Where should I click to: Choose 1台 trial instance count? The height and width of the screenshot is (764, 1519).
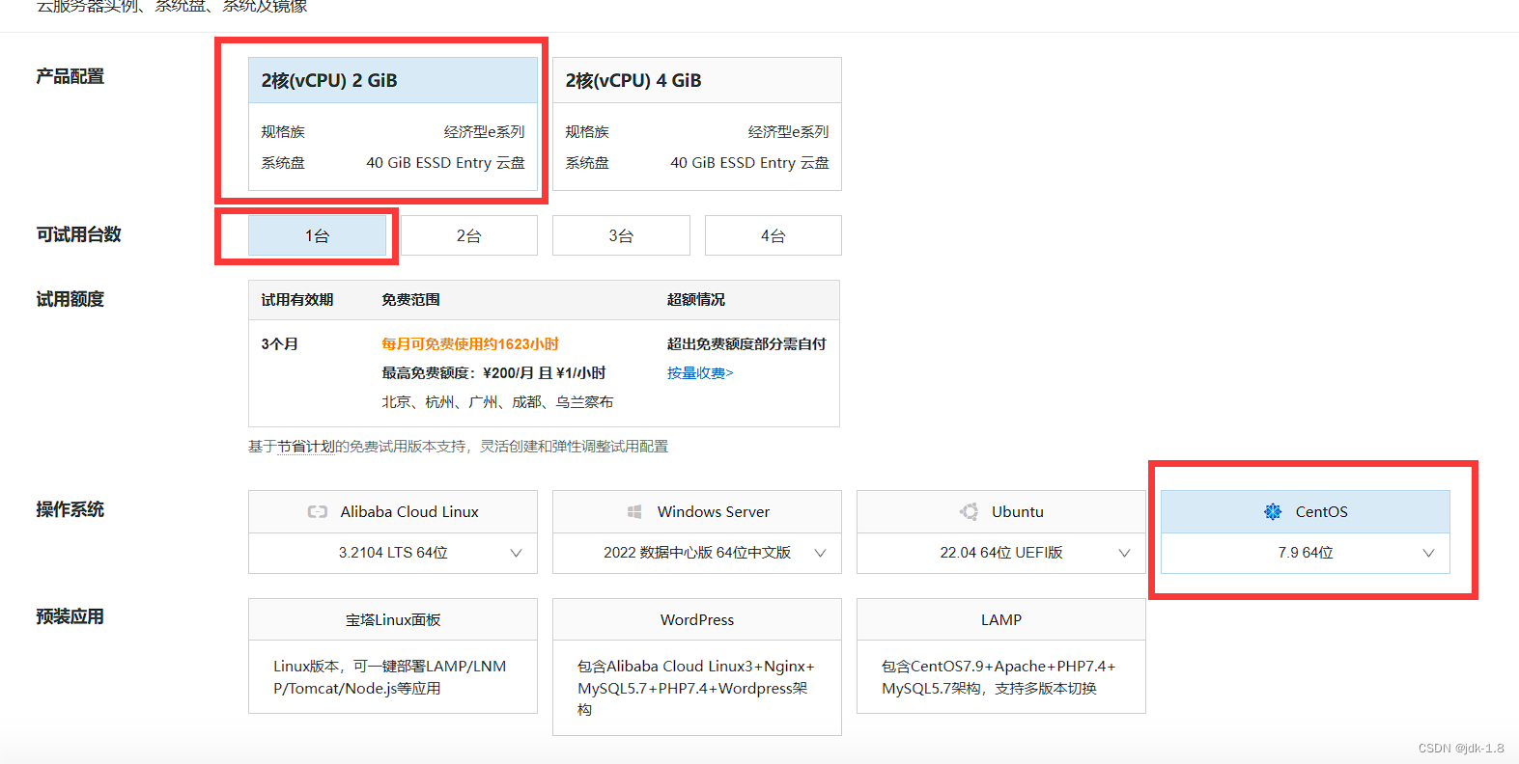pyautogui.click(x=318, y=235)
